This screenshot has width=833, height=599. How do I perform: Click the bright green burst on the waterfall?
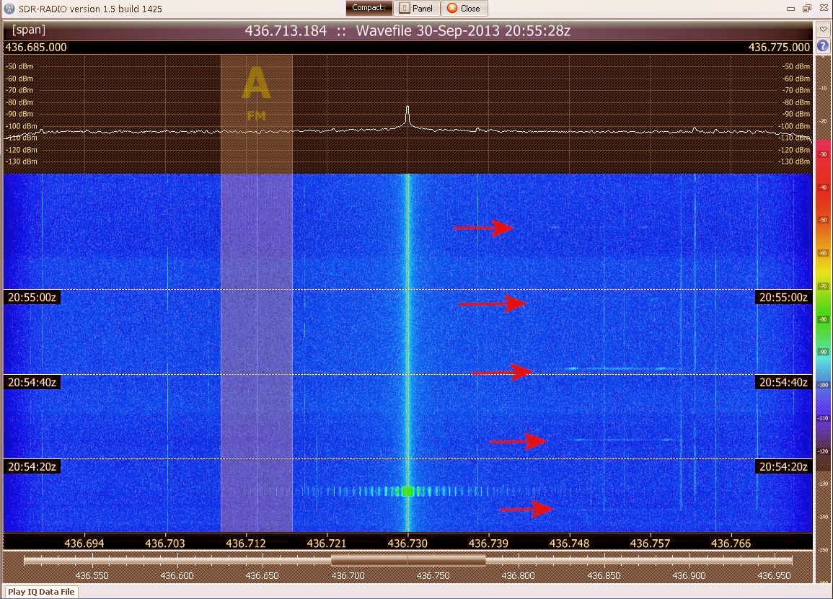pyautogui.click(x=407, y=491)
